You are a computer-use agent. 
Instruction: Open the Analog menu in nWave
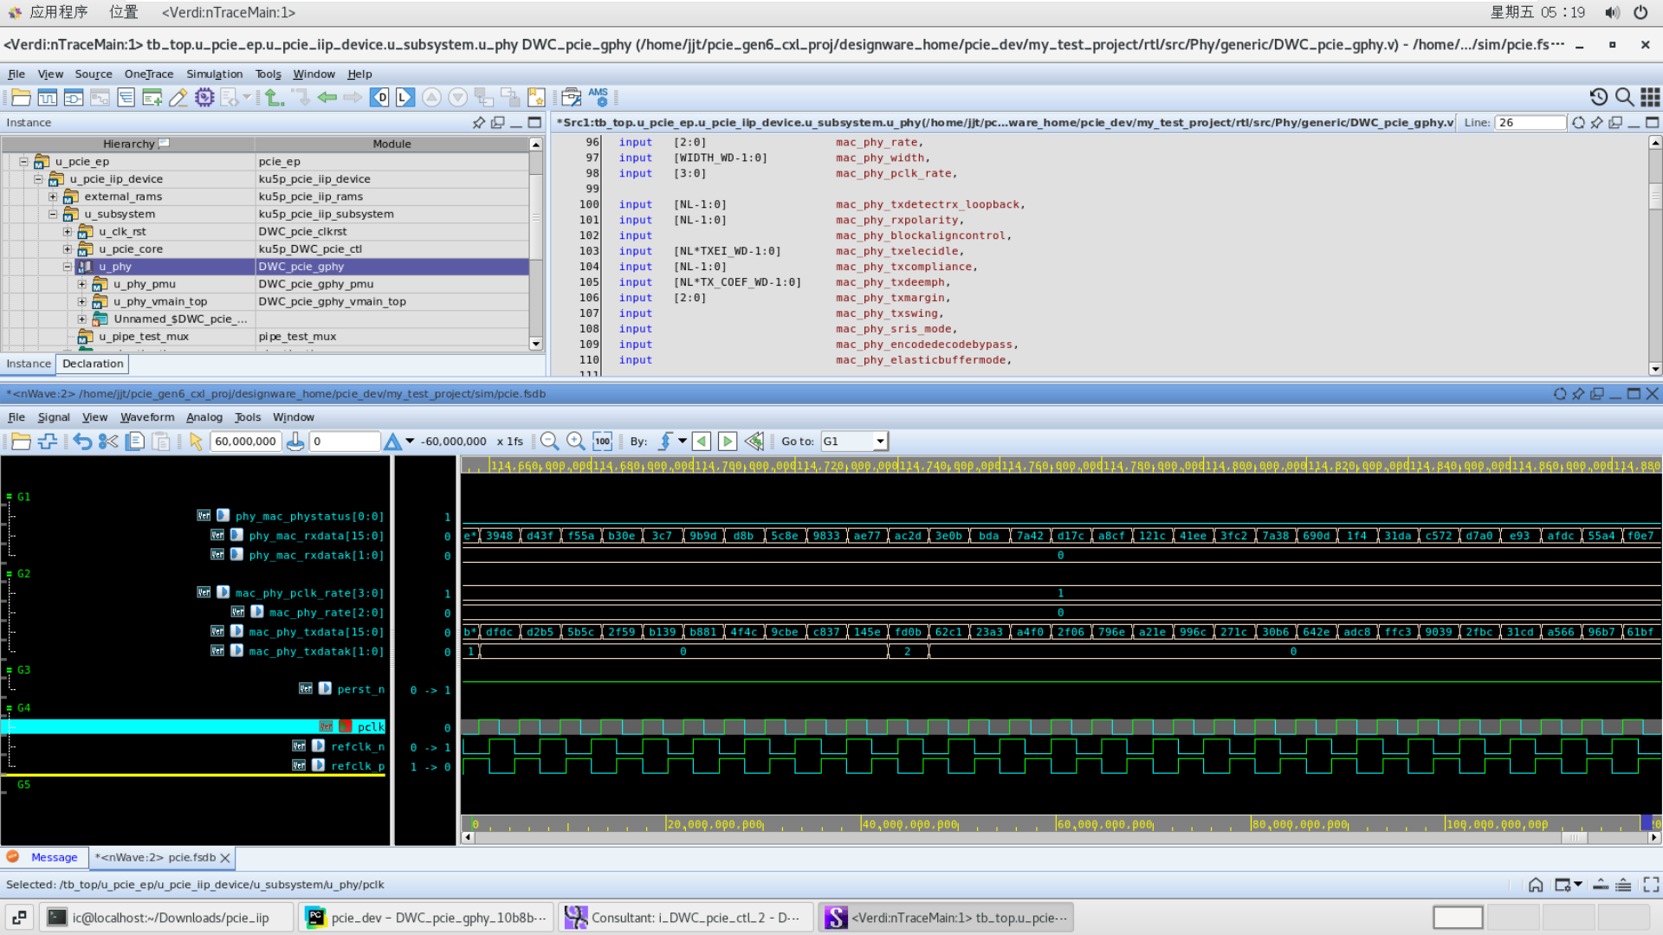(204, 417)
